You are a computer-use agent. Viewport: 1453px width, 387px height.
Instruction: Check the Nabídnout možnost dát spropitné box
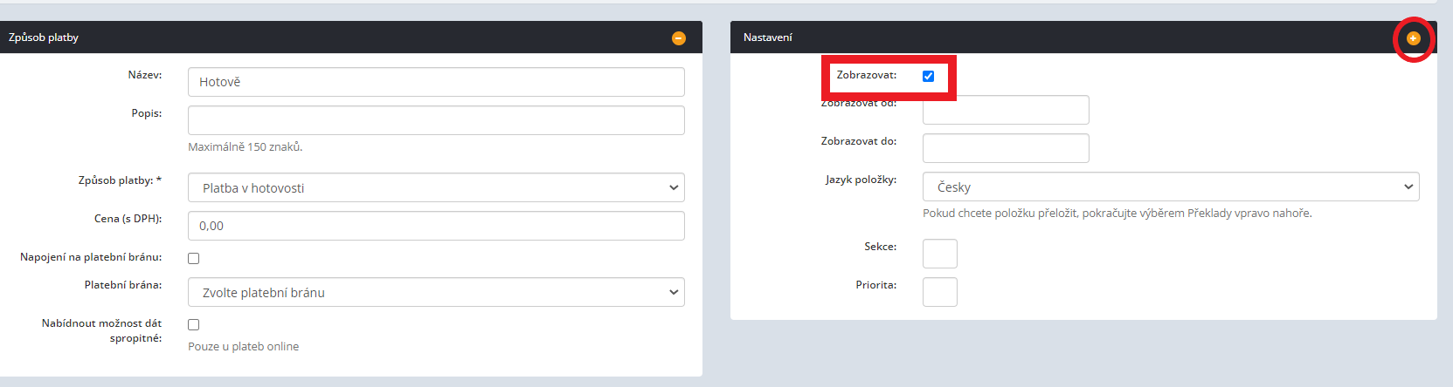coord(194,324)
